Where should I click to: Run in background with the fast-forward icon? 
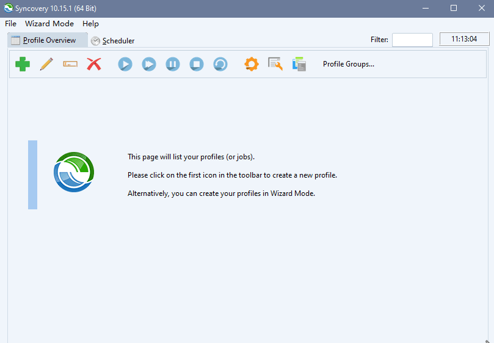click(149, 64)
